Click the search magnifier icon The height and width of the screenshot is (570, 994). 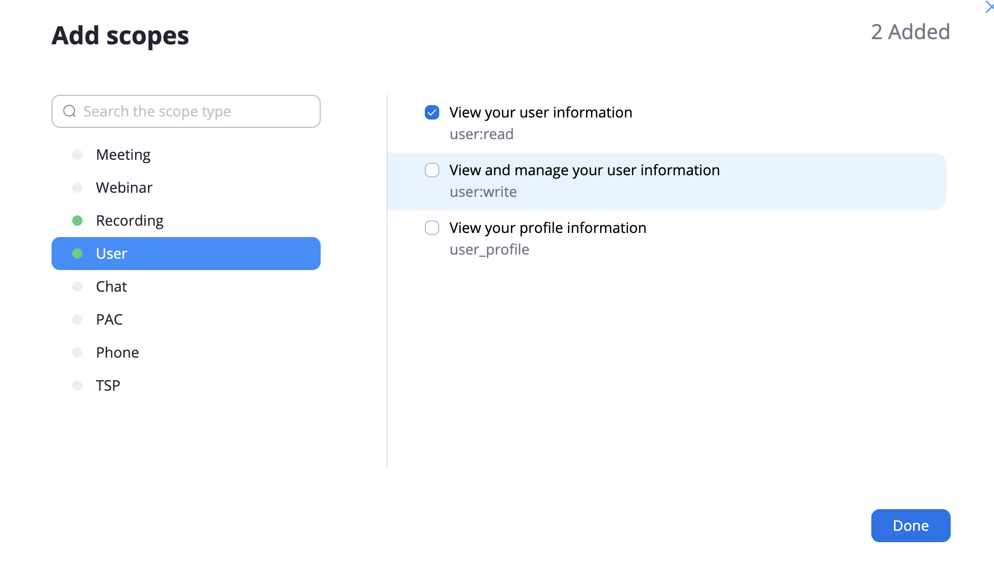pyautogui.click(x=70, y=111)
